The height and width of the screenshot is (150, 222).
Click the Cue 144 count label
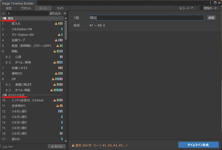pyautogui.click(x=8, y=147)
